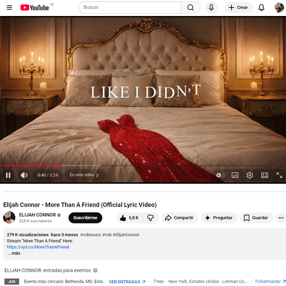The image size is (286, 286).
Task: Start voice search with microphone icon
Action: [211, 7]
